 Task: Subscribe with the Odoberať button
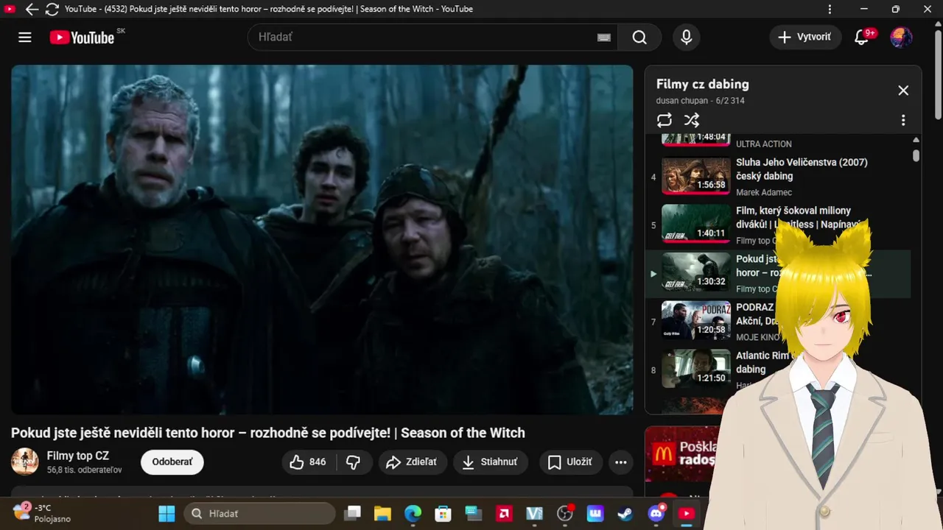[172, 462]
